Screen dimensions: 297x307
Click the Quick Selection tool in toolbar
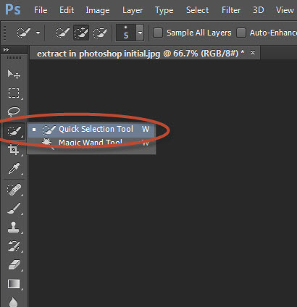[x=14, y=131]
